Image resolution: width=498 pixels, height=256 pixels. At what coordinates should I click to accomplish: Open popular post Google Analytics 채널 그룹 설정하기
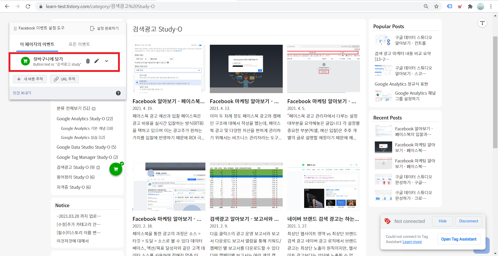(x=415, y=96)
